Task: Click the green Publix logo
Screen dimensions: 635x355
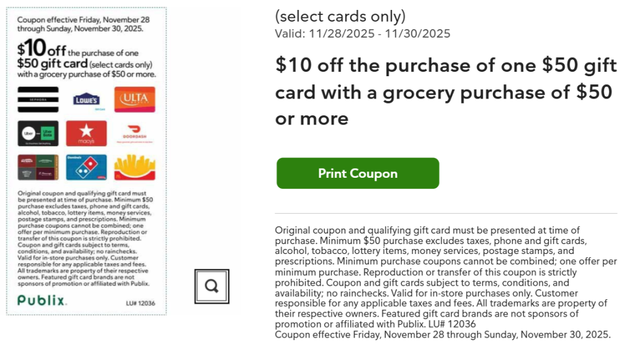Action: pos(42,301)
